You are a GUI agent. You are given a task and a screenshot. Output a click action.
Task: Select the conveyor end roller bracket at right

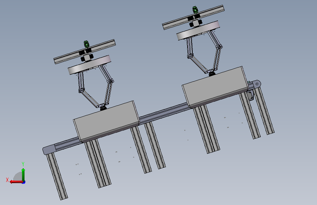[256, 84]
